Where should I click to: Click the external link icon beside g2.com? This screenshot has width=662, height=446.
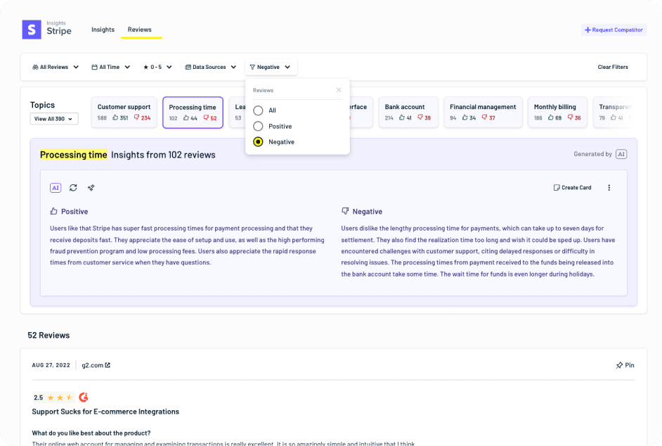tap(108, 366)
